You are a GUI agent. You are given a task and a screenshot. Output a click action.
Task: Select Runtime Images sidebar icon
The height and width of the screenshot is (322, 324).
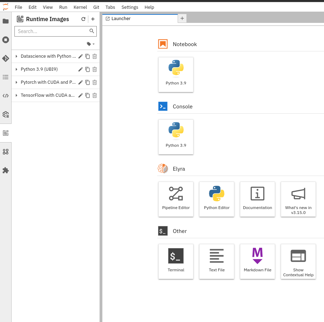tap(6, 133)
